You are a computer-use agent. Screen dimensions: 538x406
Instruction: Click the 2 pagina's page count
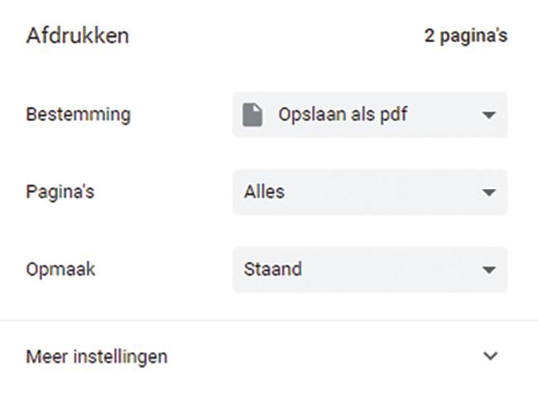tap(465, 37)
